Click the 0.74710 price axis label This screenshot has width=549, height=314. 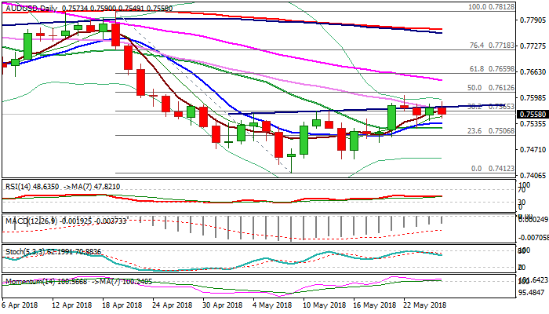[x=528, y=150]
